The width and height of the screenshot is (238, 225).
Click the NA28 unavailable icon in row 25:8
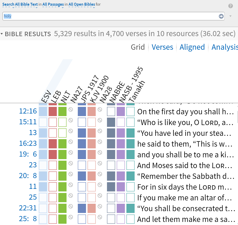[x=100, y=217]
